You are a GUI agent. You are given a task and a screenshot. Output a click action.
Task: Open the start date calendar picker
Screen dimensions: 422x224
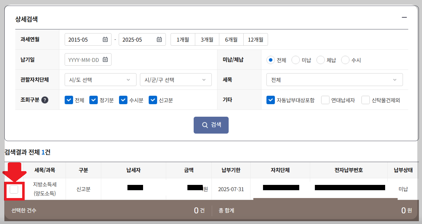point(106,39)
